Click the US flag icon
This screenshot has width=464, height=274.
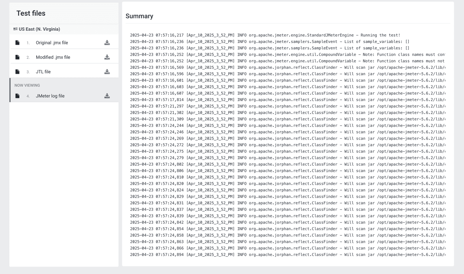point(15,29)
